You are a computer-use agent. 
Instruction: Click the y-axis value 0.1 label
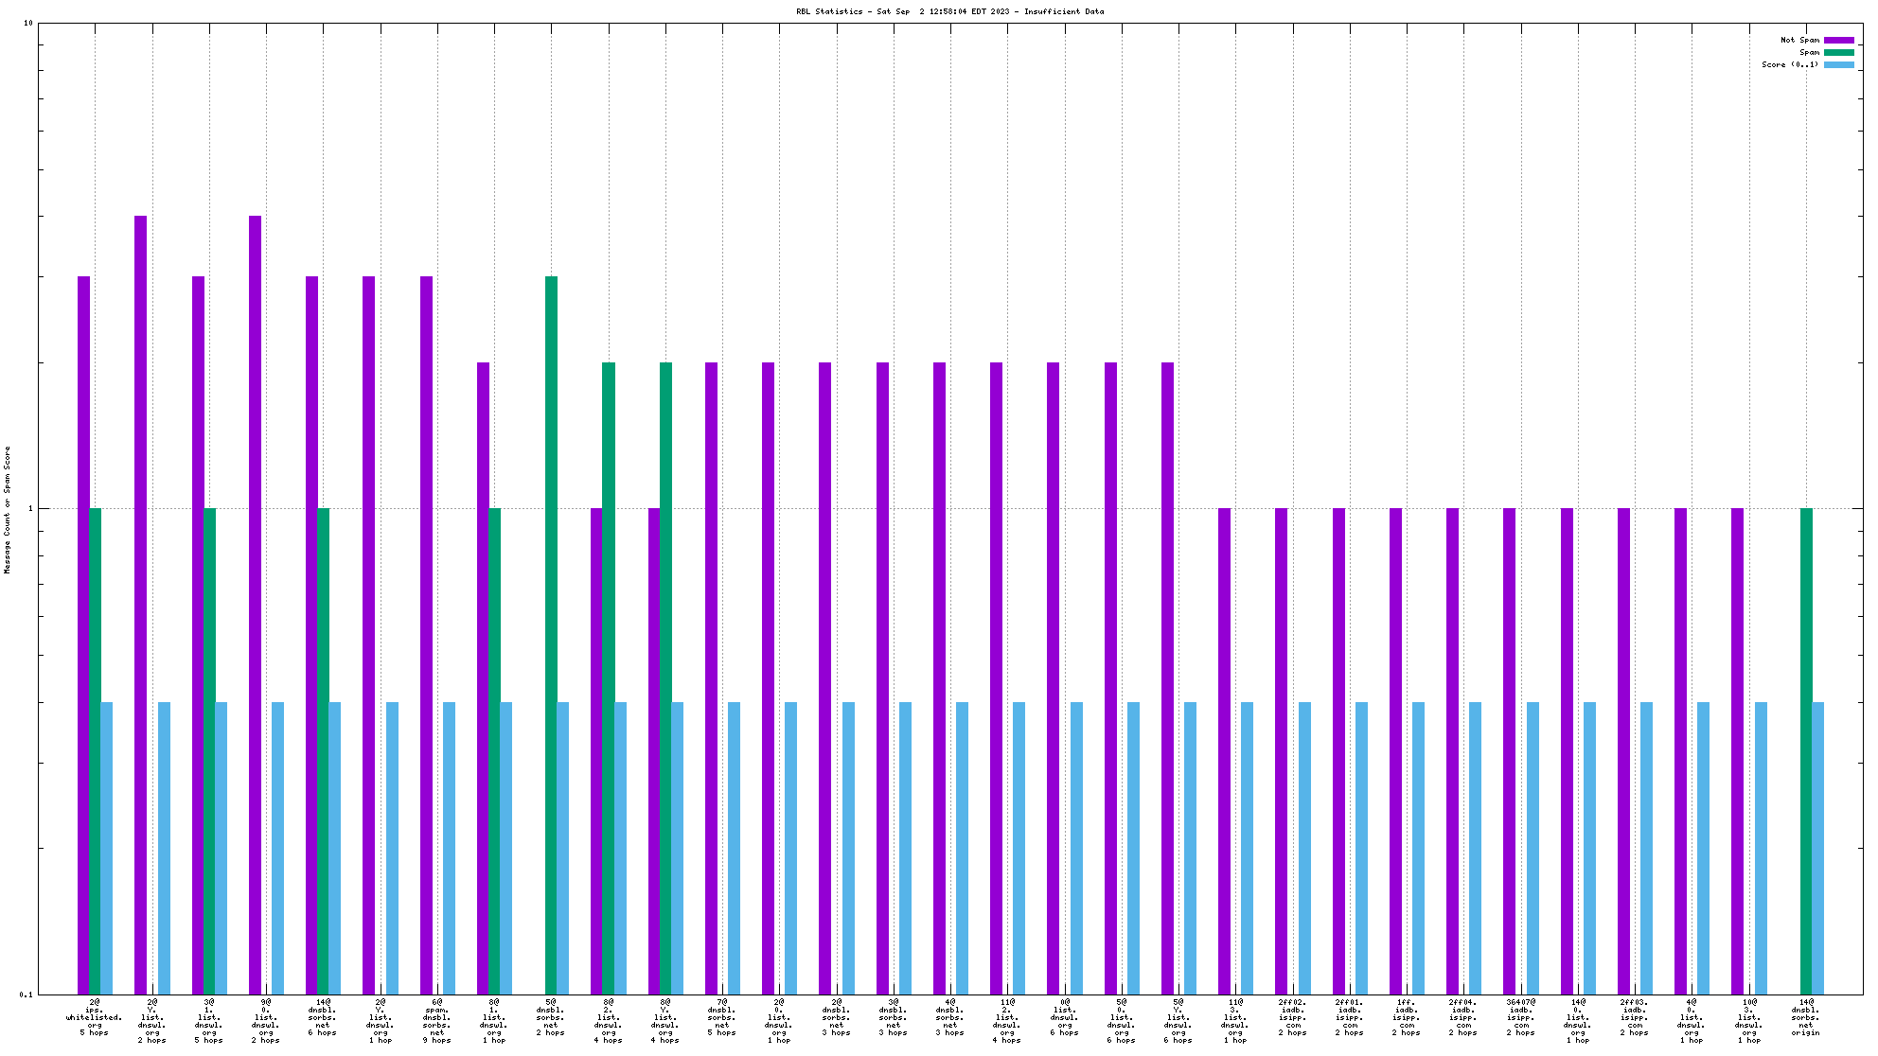tap(25, 994)
